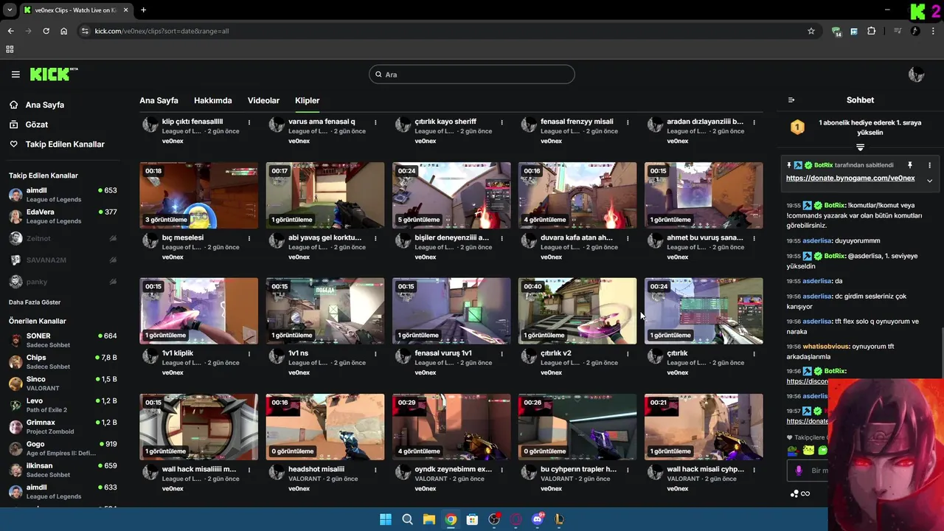The width and height of the screenshot is (944, 531).
Task: Open options for '1v1 kliplik' clip
Action: (x=249, y=354)
